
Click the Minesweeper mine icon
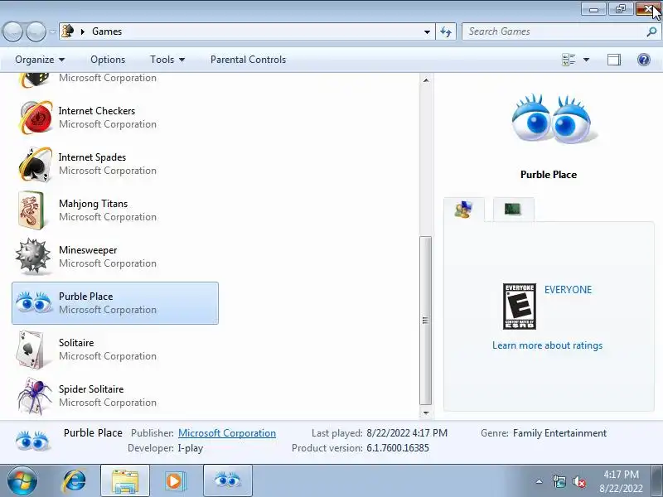33,256
